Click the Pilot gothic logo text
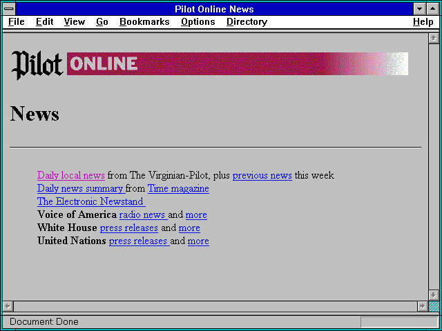The image size is (442, 331). click(x=37, y=65)
